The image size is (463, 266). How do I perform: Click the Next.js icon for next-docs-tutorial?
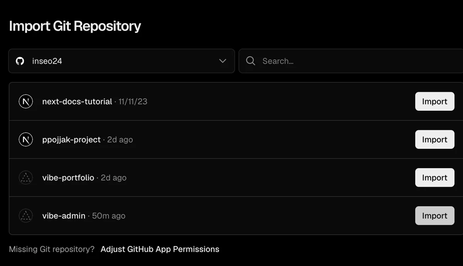pos(26,101)
